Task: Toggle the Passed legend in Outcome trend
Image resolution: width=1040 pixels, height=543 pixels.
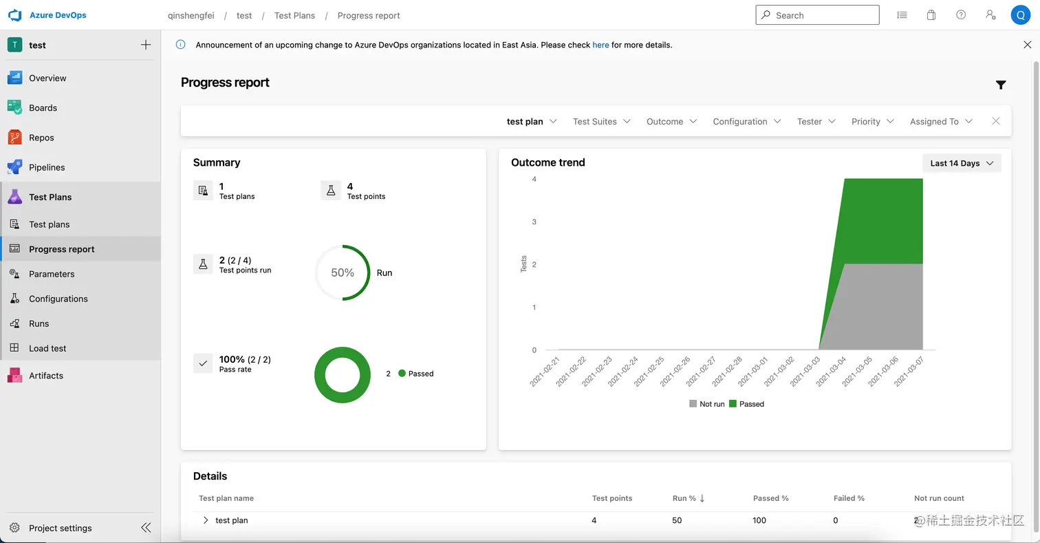Action: (747, 404)
